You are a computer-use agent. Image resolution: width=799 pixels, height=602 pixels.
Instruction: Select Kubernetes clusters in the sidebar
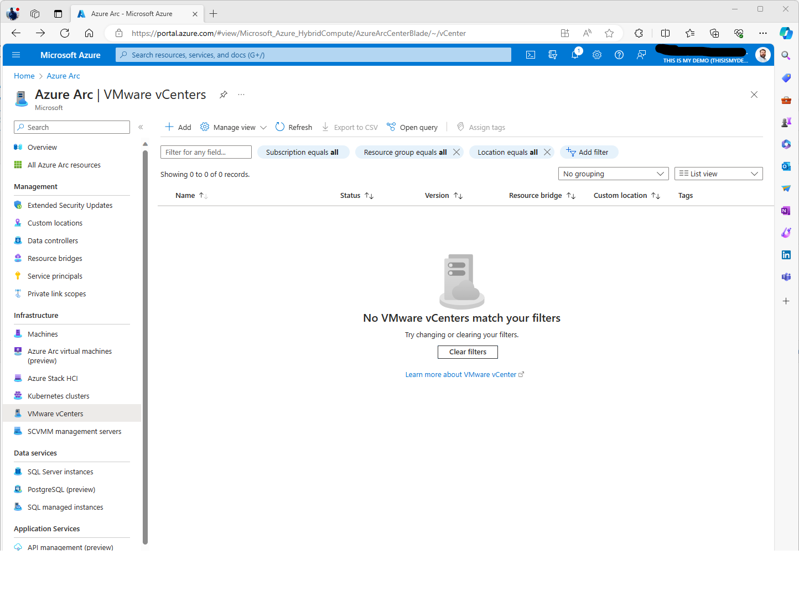tap(58, 395)
